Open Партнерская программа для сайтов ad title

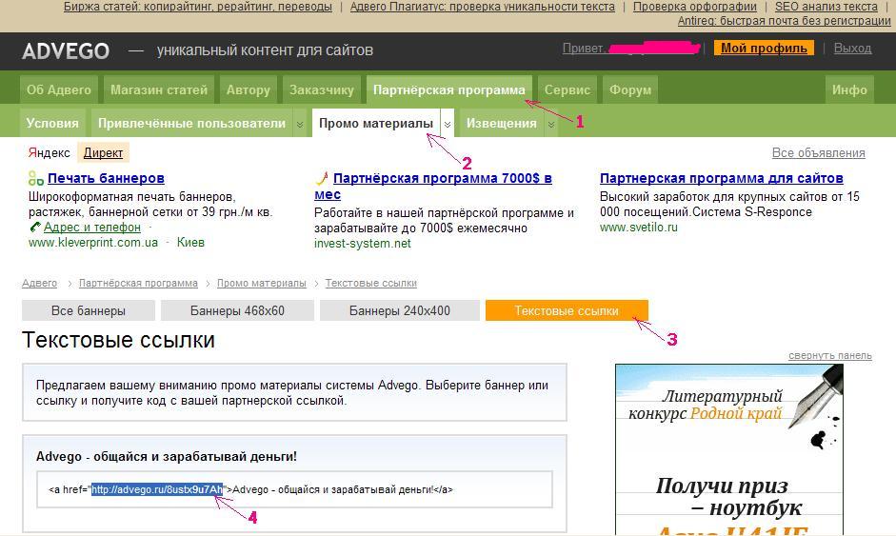coord(721,178)
